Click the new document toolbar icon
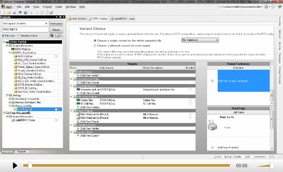 pyautogui.click(x=4, y=13)
